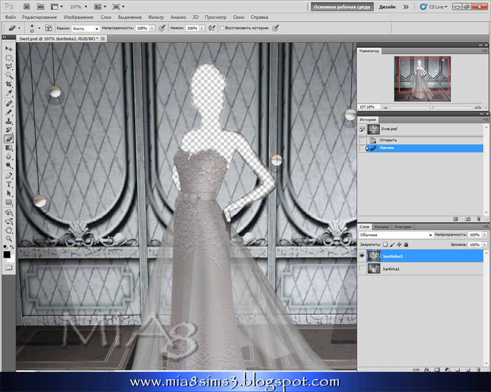Show the kartinka1 layer
Viewport: 491px width, 392px height.
click(x=362, y=268)
